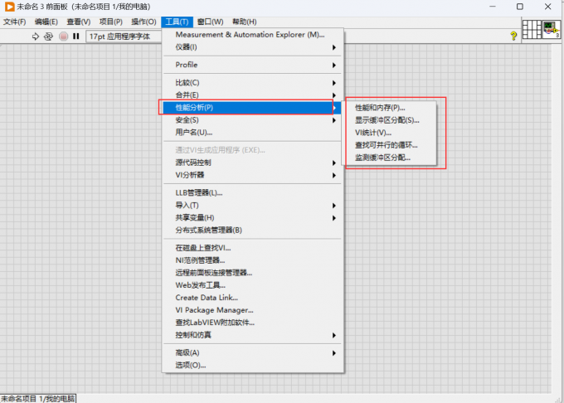This screenshot has width=564, height=403.
Task: Open the 编辑(E) menu
Action: click(x=46, y=22)
